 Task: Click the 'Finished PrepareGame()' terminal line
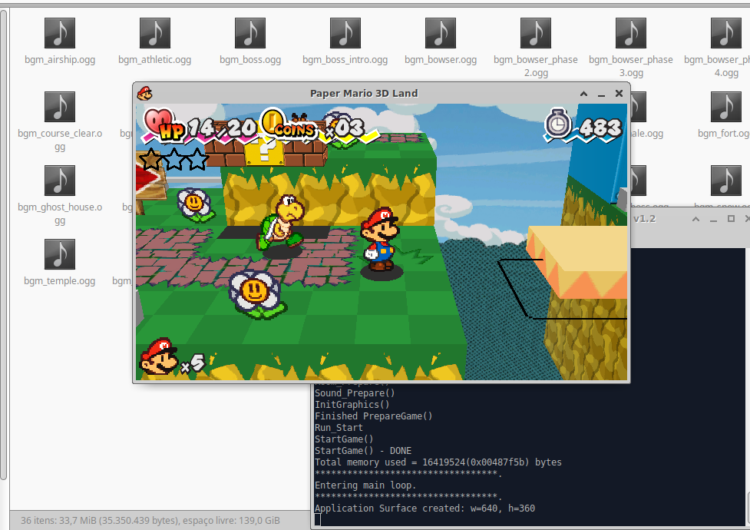pos(374,416)
